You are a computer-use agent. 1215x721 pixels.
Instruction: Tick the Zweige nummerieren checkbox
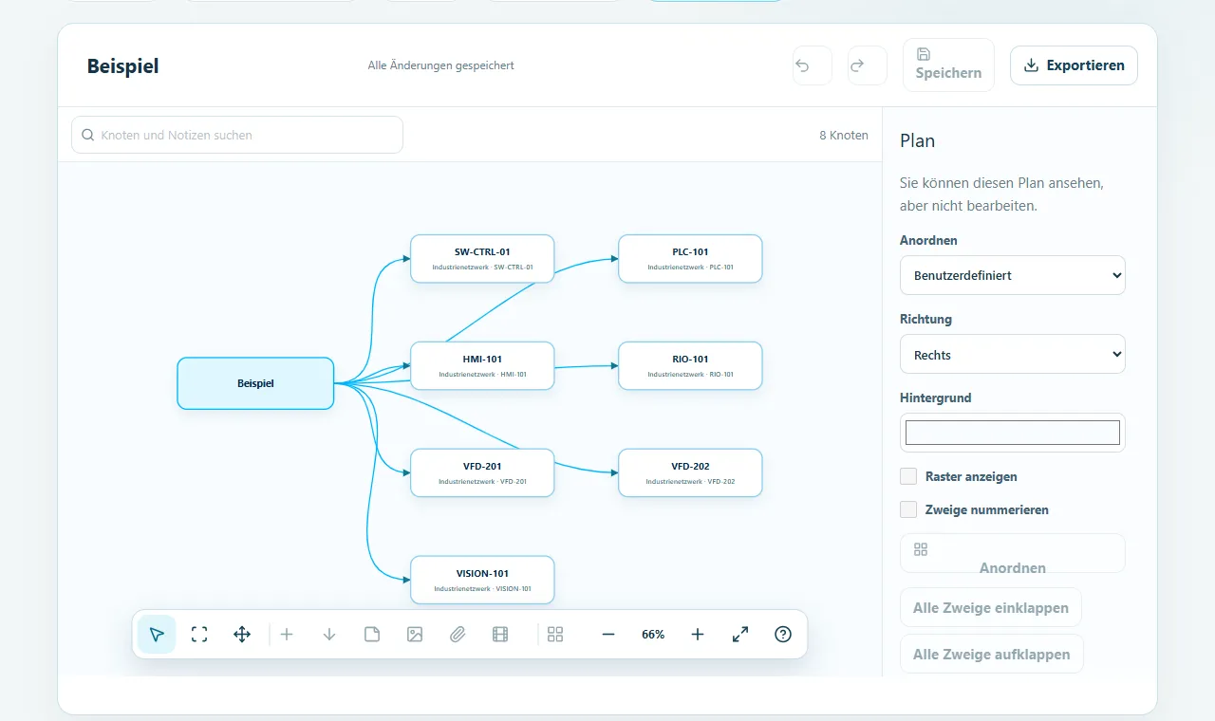pos(908,509)
